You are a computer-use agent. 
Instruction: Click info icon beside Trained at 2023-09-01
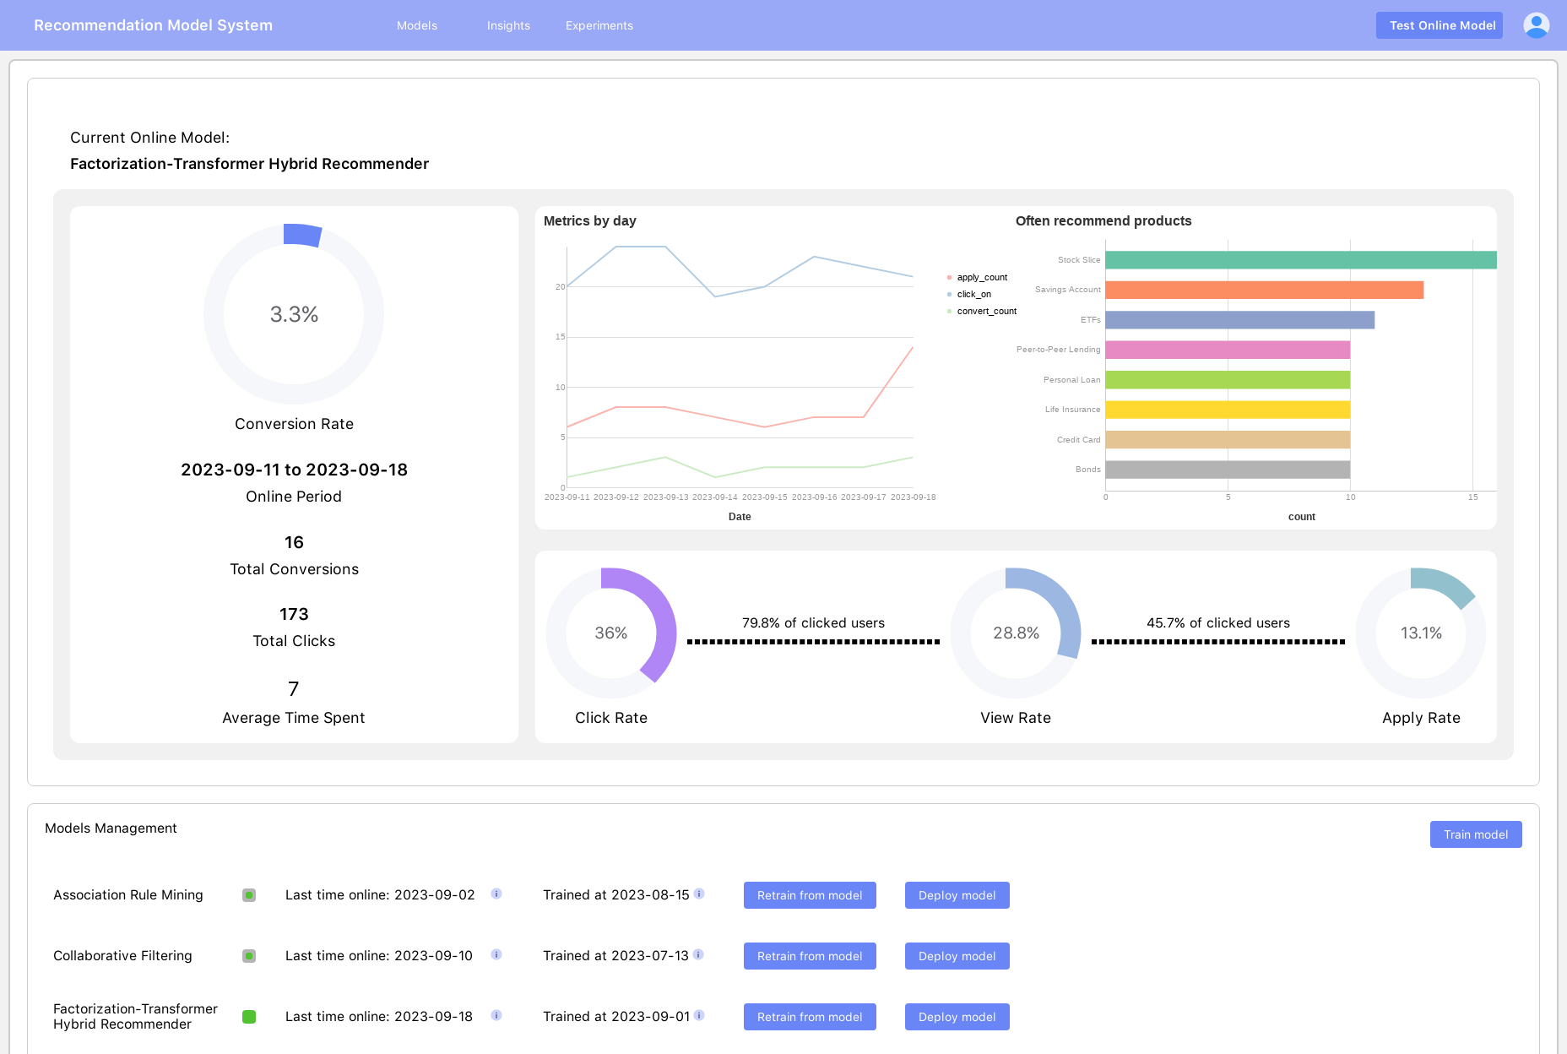(699, 1015)
